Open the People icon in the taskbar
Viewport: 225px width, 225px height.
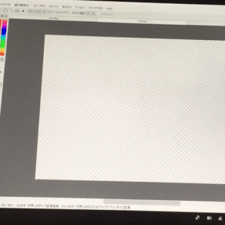click(x=197, y=218)
